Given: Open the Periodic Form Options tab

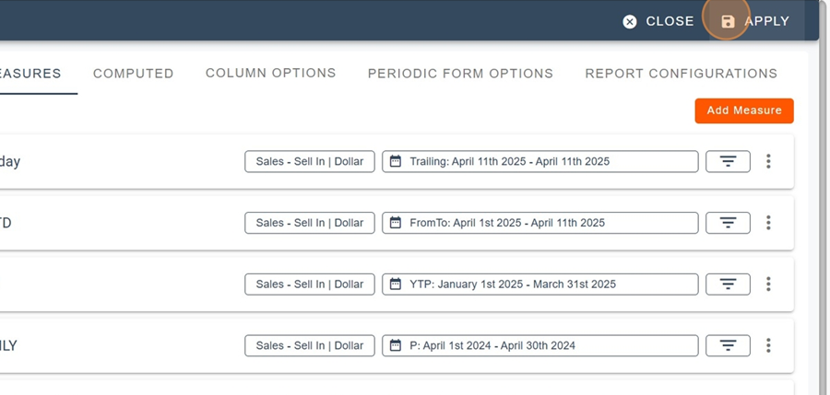Looking at the screenshot, I should (x=460, y=74).
